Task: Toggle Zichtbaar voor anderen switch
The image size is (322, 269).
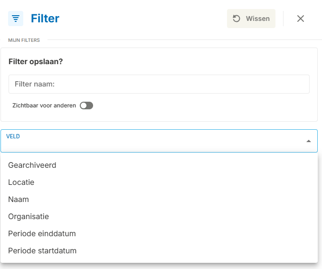Action: click(x=86, y=106)
